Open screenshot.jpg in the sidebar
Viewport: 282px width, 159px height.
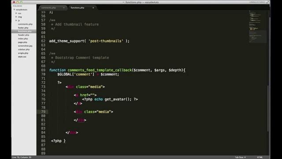click(25, 46)
